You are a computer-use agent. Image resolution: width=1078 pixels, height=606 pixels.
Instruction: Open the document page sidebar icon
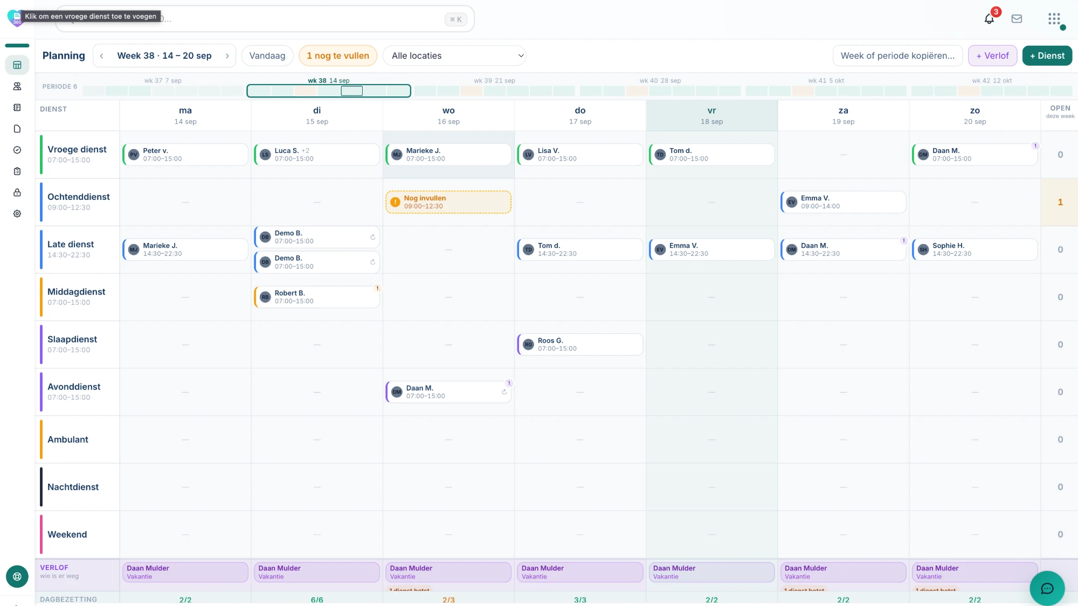point(17,129)
